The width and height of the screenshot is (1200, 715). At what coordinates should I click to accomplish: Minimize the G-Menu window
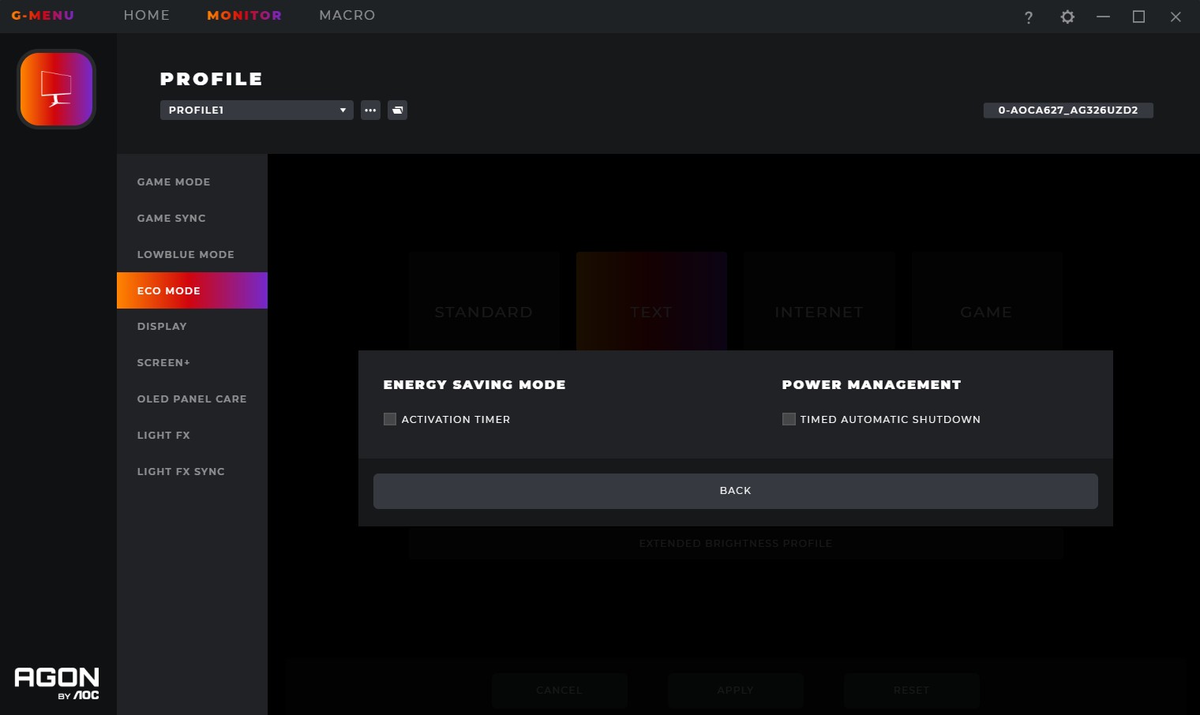(x=1103, y=17)
